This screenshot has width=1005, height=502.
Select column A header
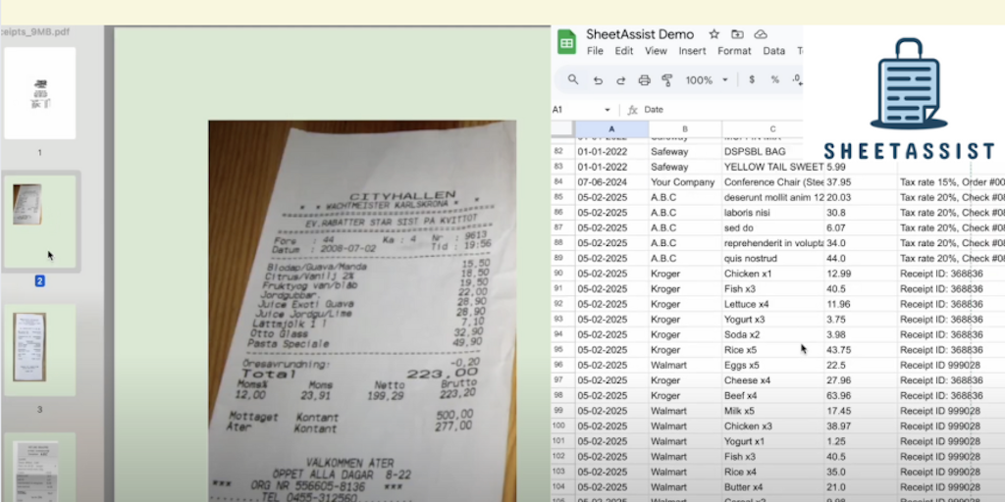point(611,128)
